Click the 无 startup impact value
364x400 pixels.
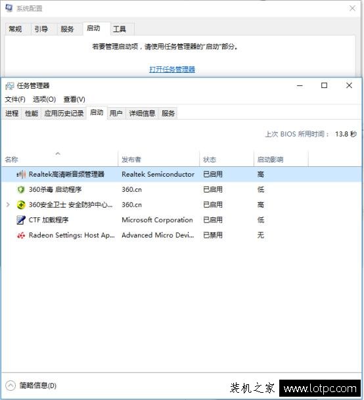point(261,235)
